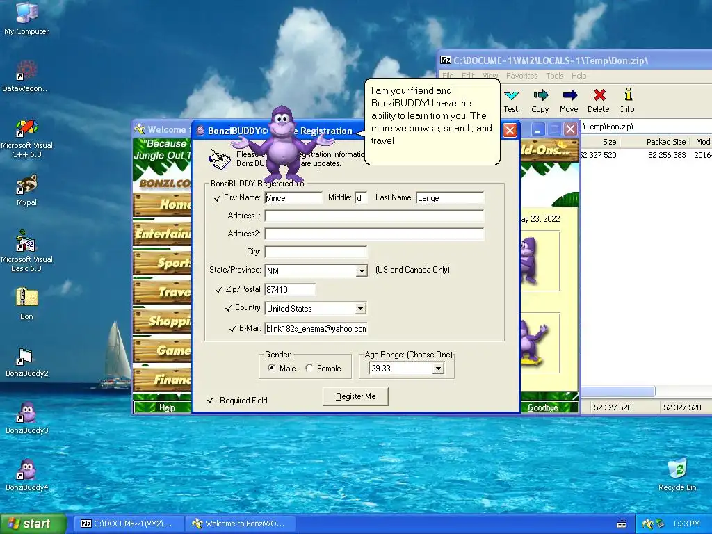Open File menu in 7-Zip window
This screenshot has width=712, height=534.
point(448,76)
